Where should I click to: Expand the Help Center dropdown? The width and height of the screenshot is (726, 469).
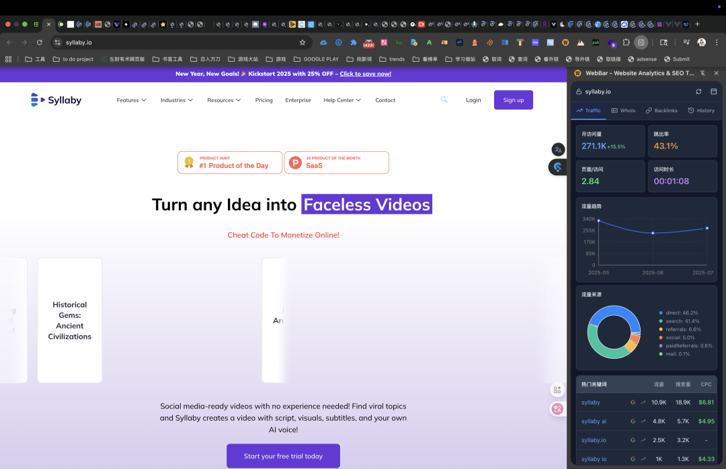(x=342, y=100)
